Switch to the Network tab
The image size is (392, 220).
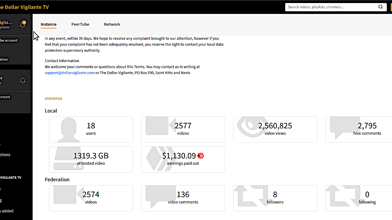pyautogui.click(x=112, y=24)
